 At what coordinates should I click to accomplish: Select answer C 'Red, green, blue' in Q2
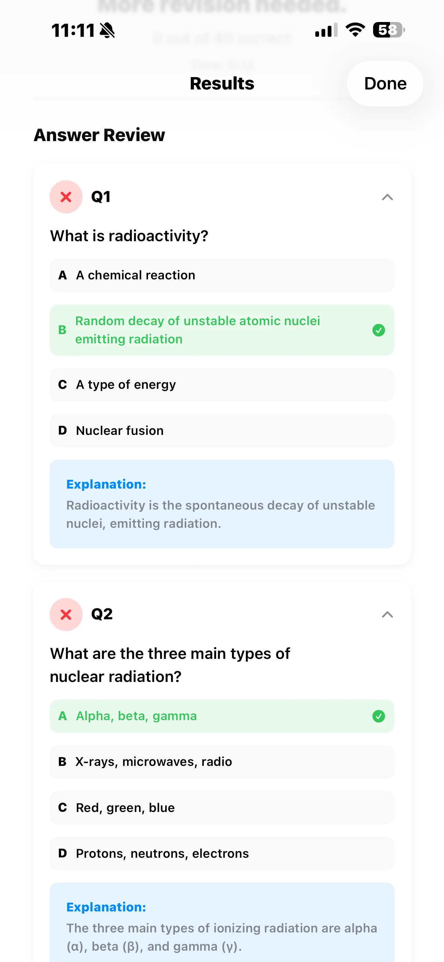click(x=222, y=808)
